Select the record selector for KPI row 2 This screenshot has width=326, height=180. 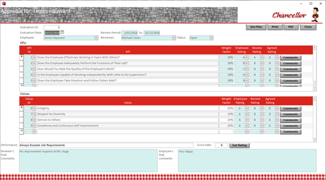pyautogui.click(x=21, y=63)
